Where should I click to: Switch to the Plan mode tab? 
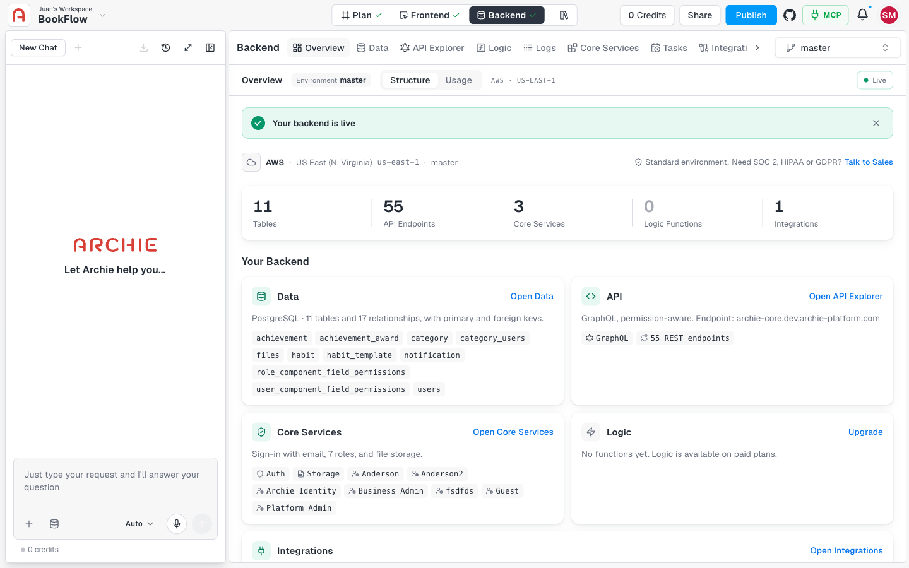[362, 15]
